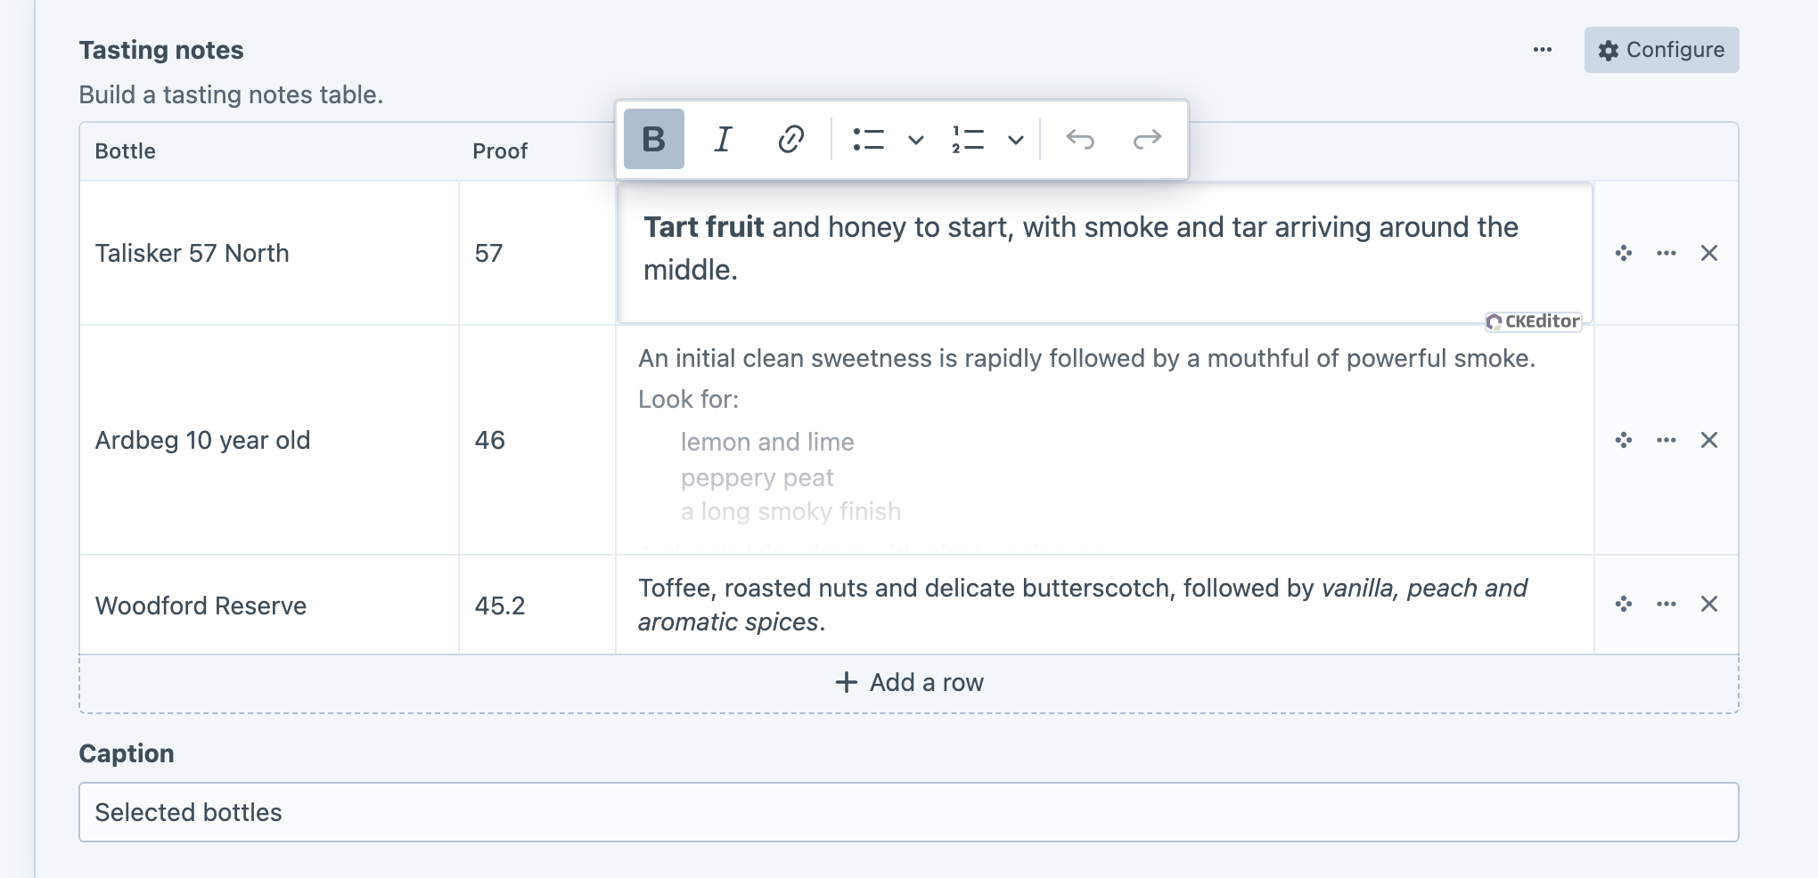Open the Configure settings for Tasting notes
This screenshot has width=1818, height=878.
point(1661,50)
